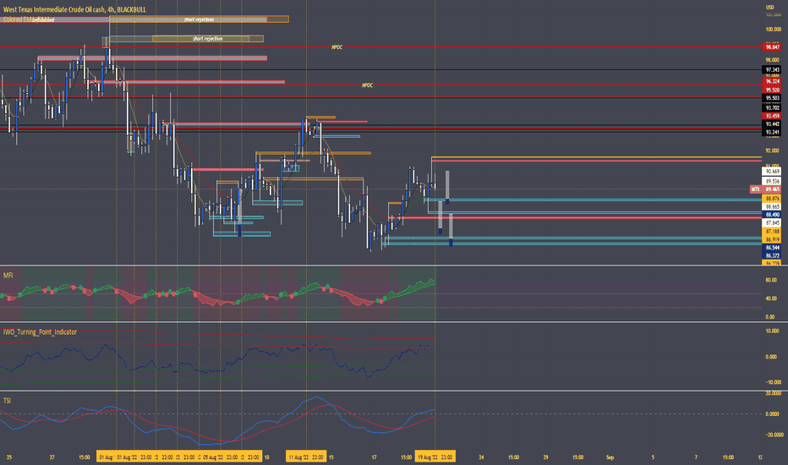This screenshot has width=788, height=465.
Task: Click the red 96.324 price label
Action: 772,81
